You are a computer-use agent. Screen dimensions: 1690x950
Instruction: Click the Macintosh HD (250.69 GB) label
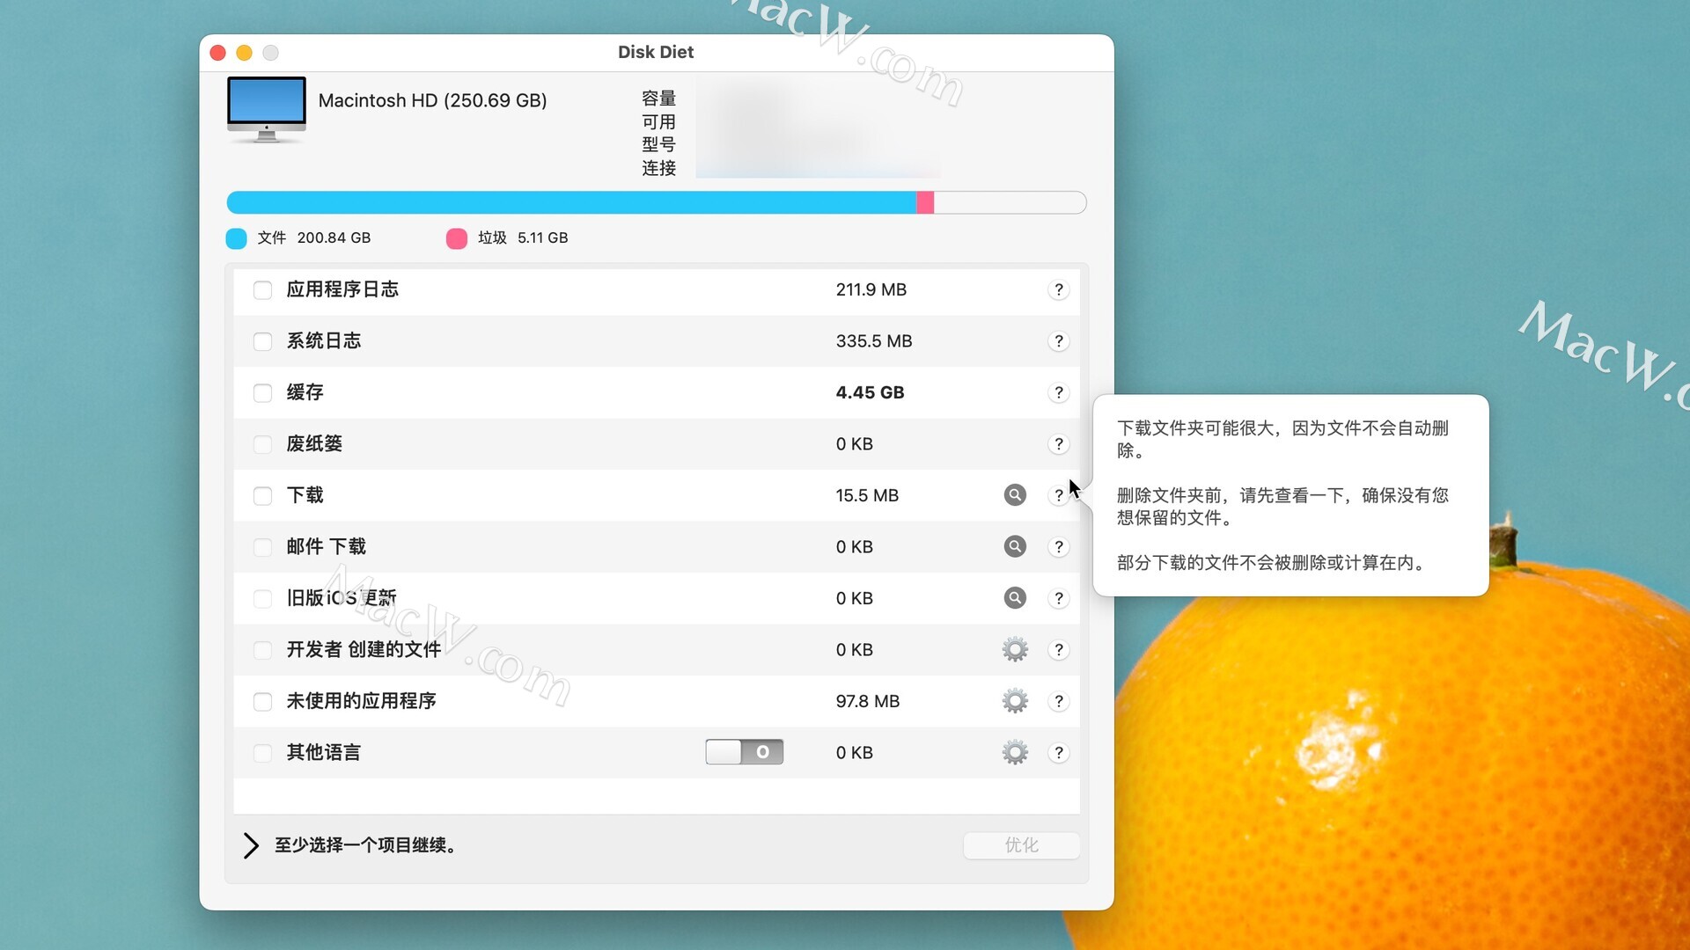432,100
